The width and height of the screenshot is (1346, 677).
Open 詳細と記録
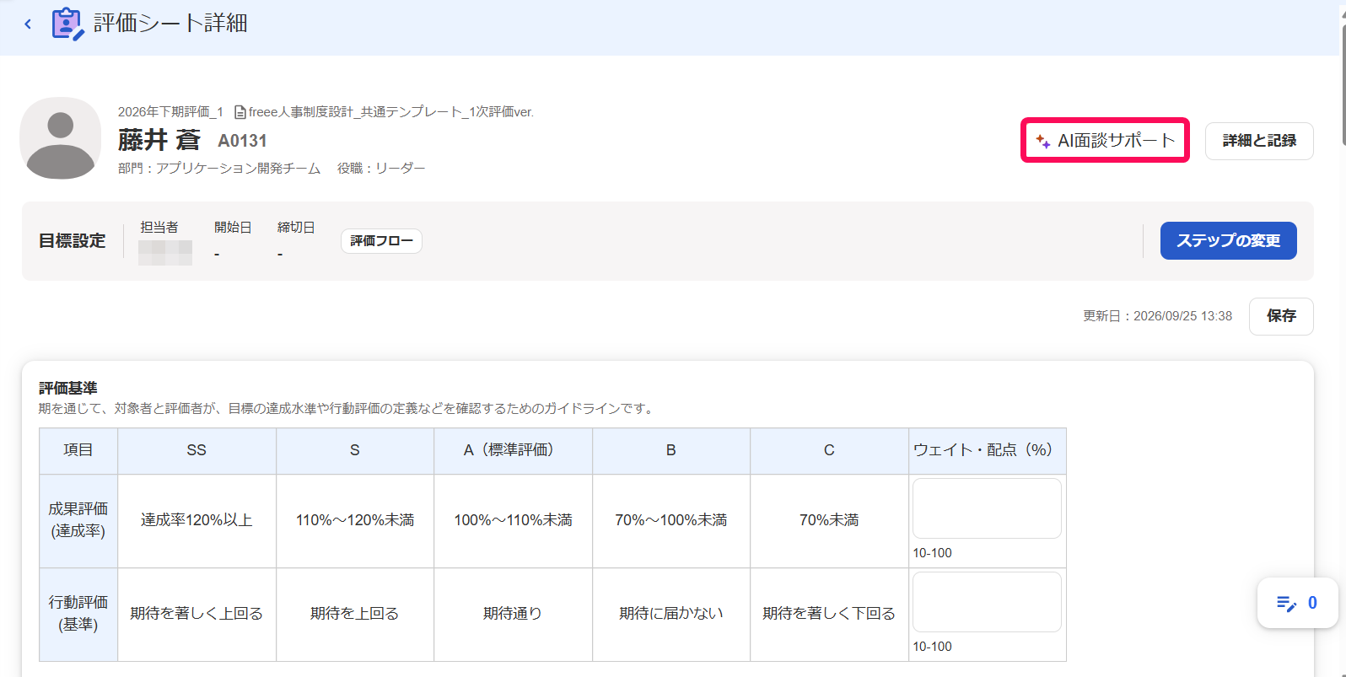(x=1259, y=141)
